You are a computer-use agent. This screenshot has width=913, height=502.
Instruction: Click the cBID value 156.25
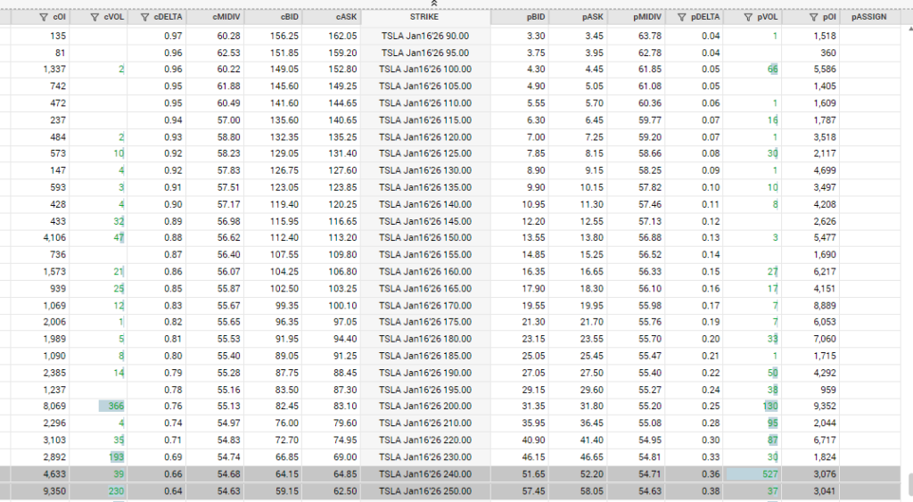point(284,36)
